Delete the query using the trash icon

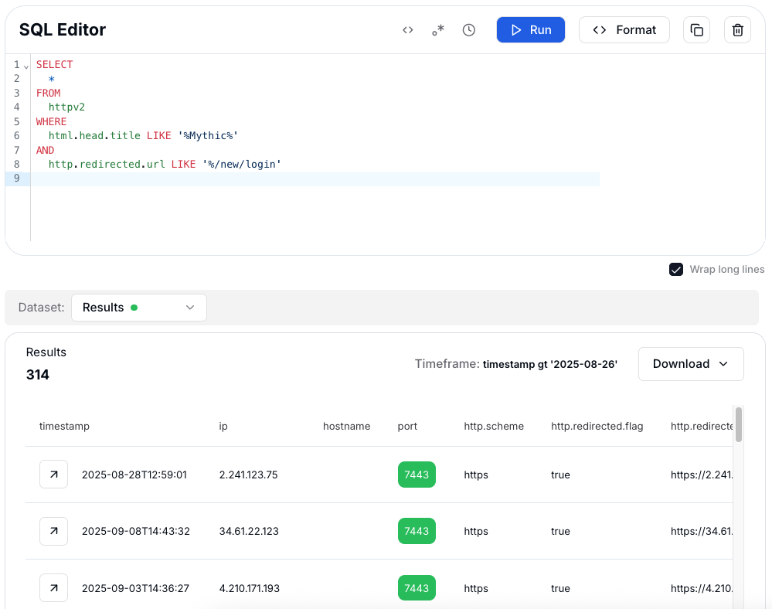(x=737, y=30)
